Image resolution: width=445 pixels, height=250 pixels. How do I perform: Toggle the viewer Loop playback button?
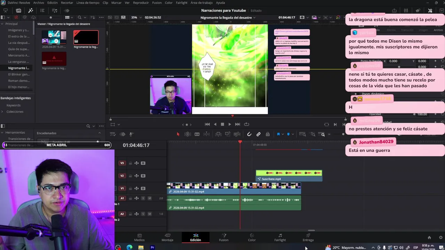point(246,124)
